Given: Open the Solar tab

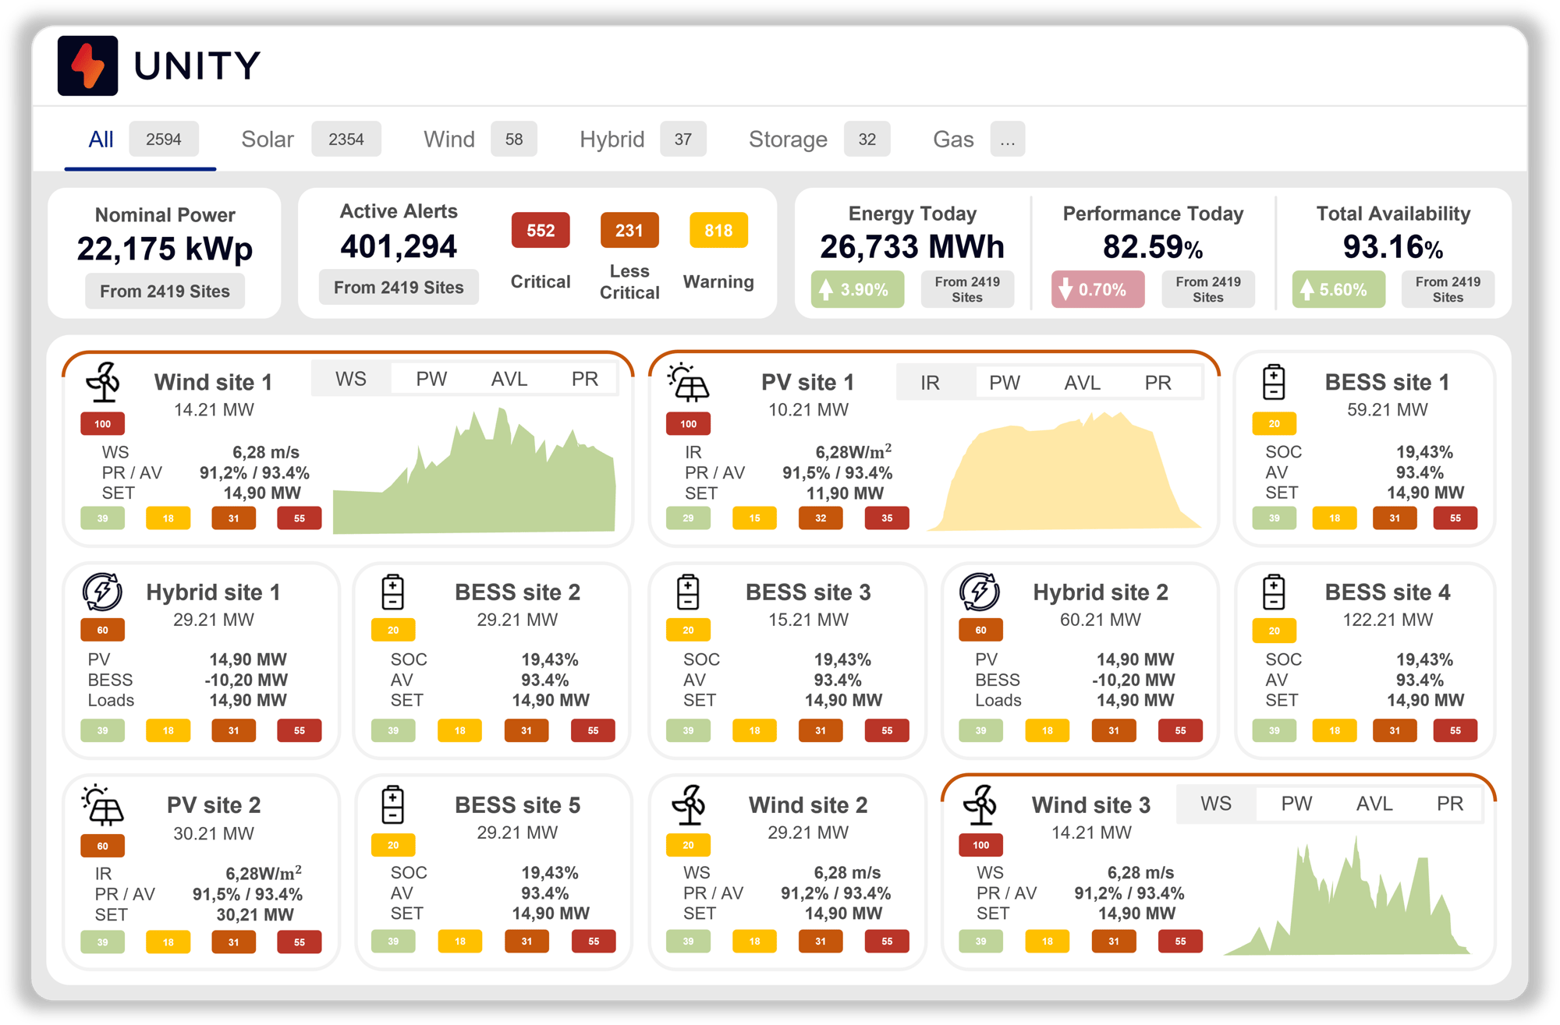Looking at the screenshot, I should tap(268, 140).
